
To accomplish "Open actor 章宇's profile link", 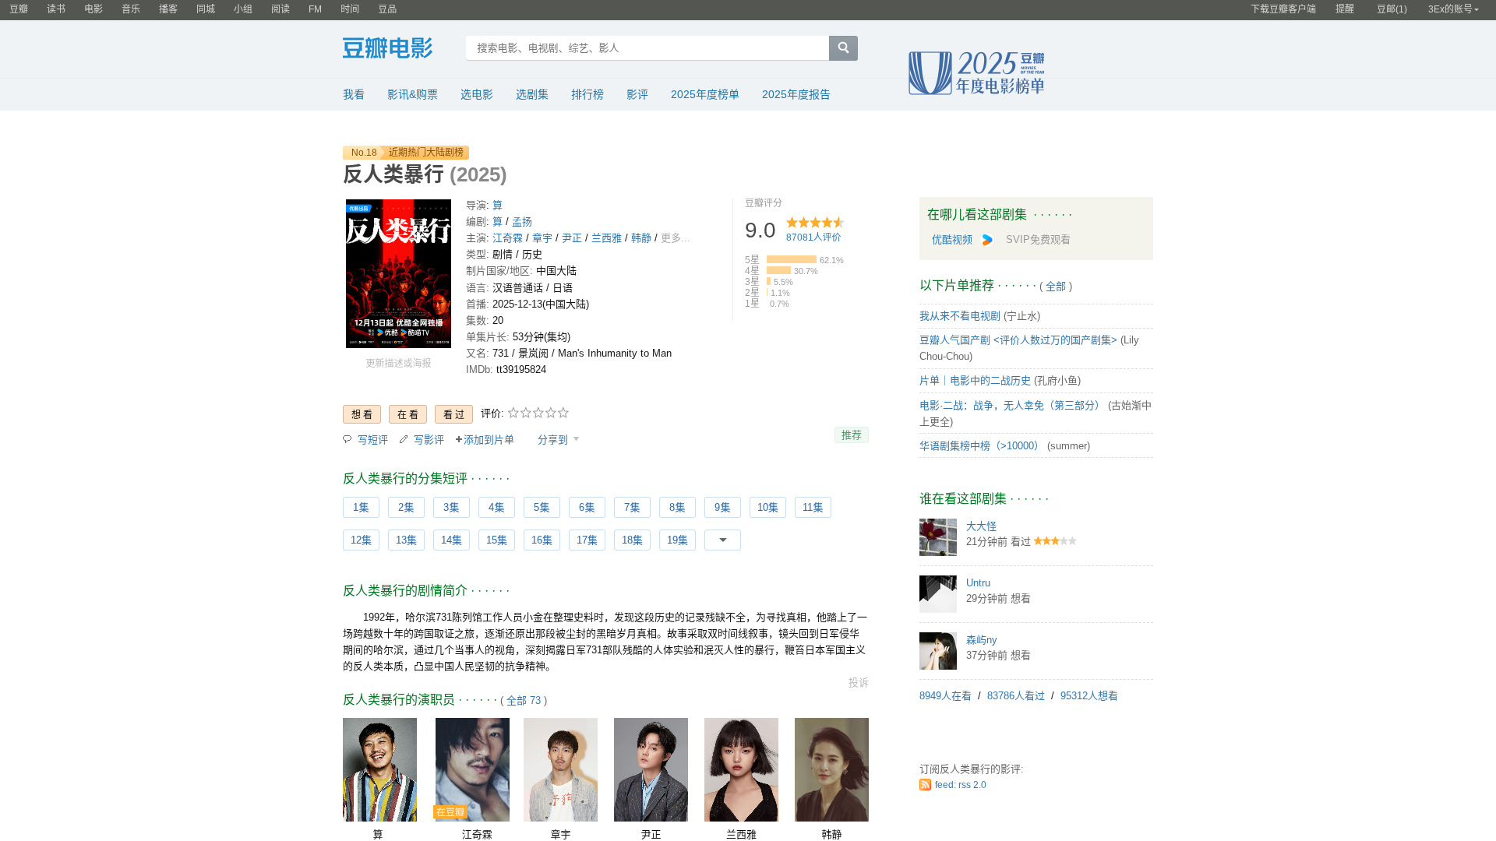I will [542, 238].
